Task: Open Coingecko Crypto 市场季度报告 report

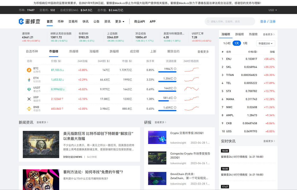Action: [190, 155]
